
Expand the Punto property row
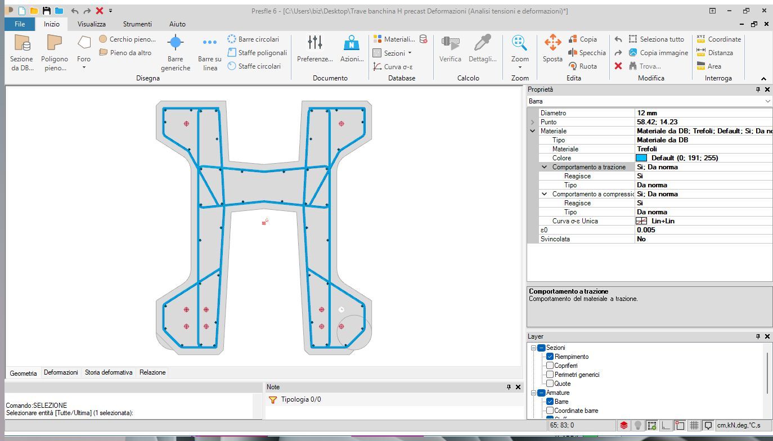(532, 122)
